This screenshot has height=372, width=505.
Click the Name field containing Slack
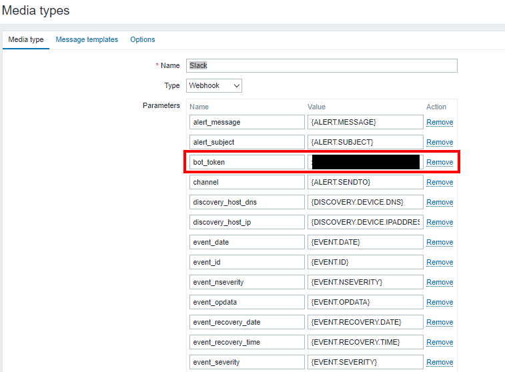click(x=322, y=65)
